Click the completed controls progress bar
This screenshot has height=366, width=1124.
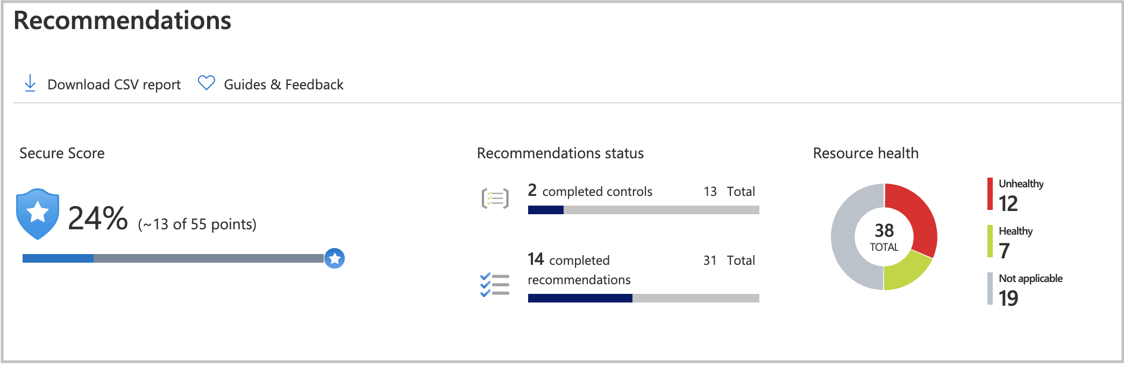643,210
